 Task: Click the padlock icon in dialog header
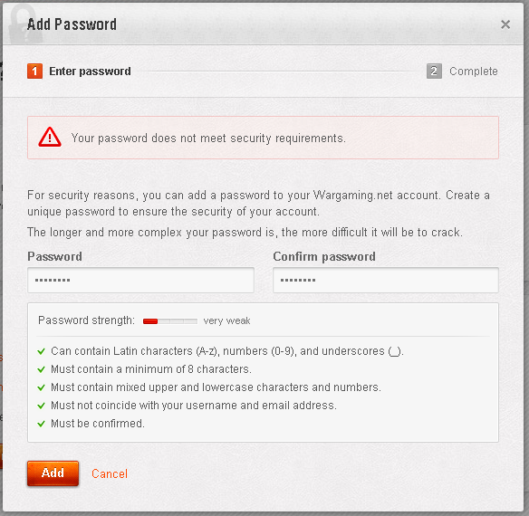click(24, 24)
